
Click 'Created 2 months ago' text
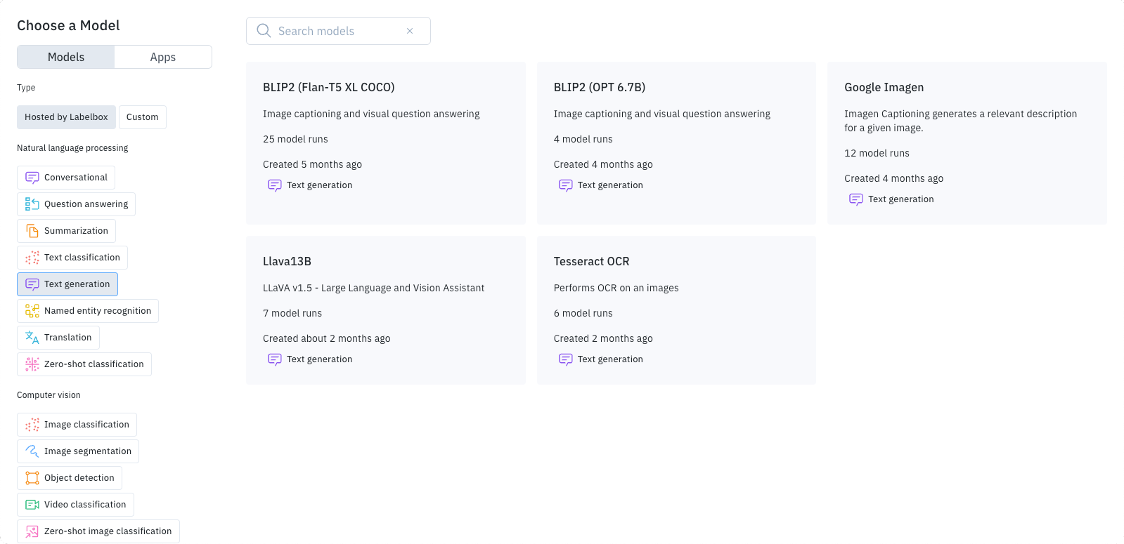pyautogui.click(x=603, y=338)
